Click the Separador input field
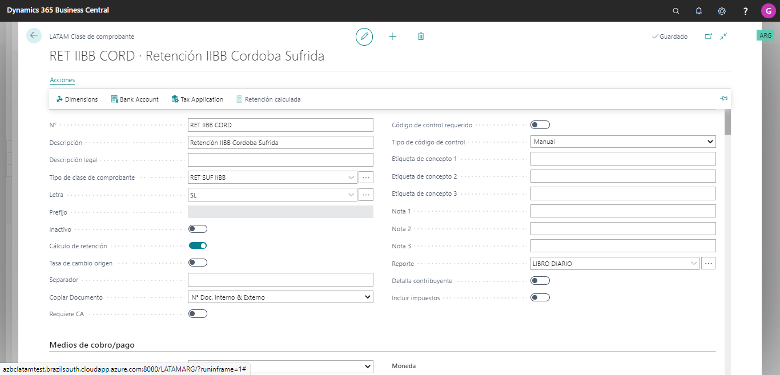This screenshot has width=780, height=375. [x=280, y=280]
